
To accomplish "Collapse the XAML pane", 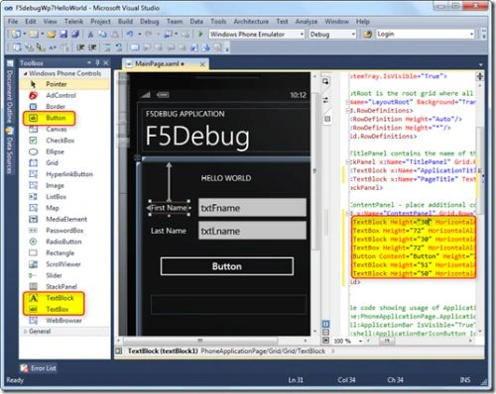I will (325, 340).
